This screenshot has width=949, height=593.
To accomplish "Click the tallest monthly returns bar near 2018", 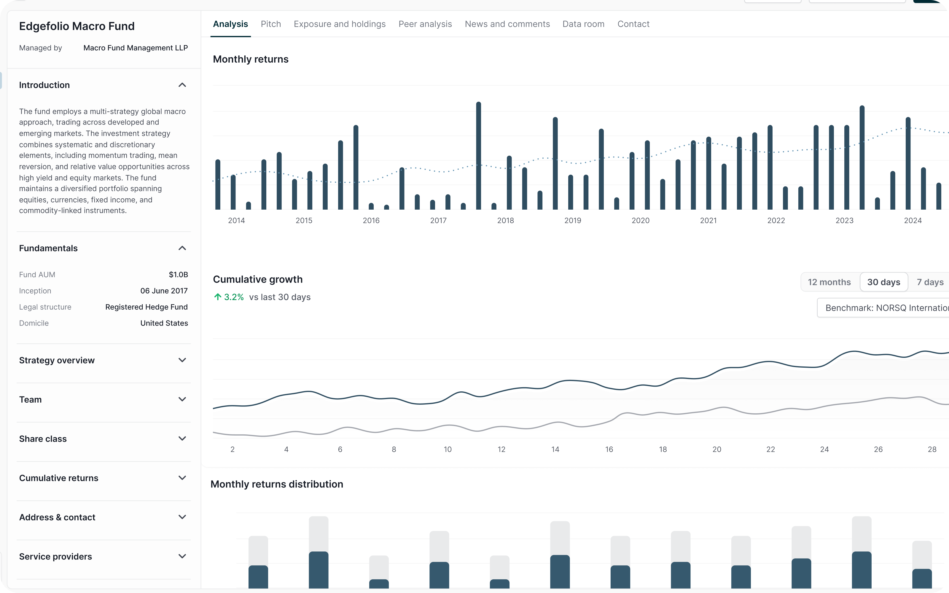I will pos(478,157).
